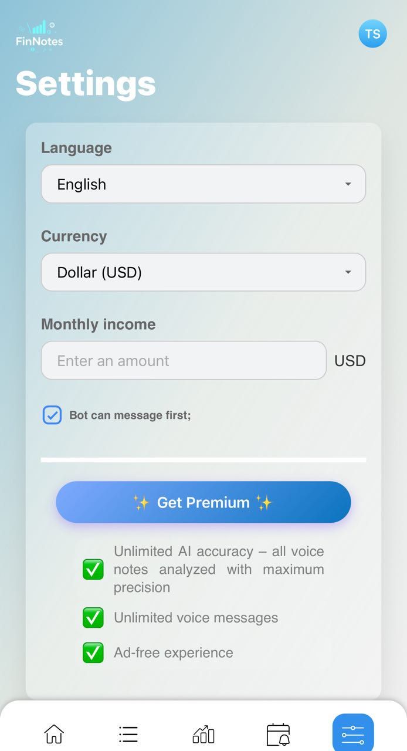
Task: Switch to the transactions list tab
Action: click(x=128, y=733)
